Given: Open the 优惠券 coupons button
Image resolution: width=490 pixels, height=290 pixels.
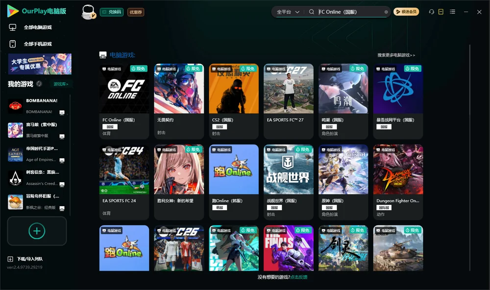Looking at the screenshot, I should (136, 12).
